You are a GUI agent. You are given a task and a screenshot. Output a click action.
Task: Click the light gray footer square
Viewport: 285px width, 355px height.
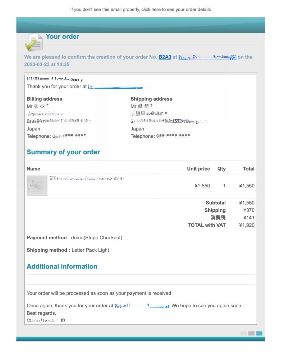pyautogui.click(x=243, y=333)
